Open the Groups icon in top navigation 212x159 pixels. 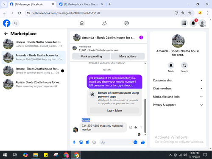127,23
